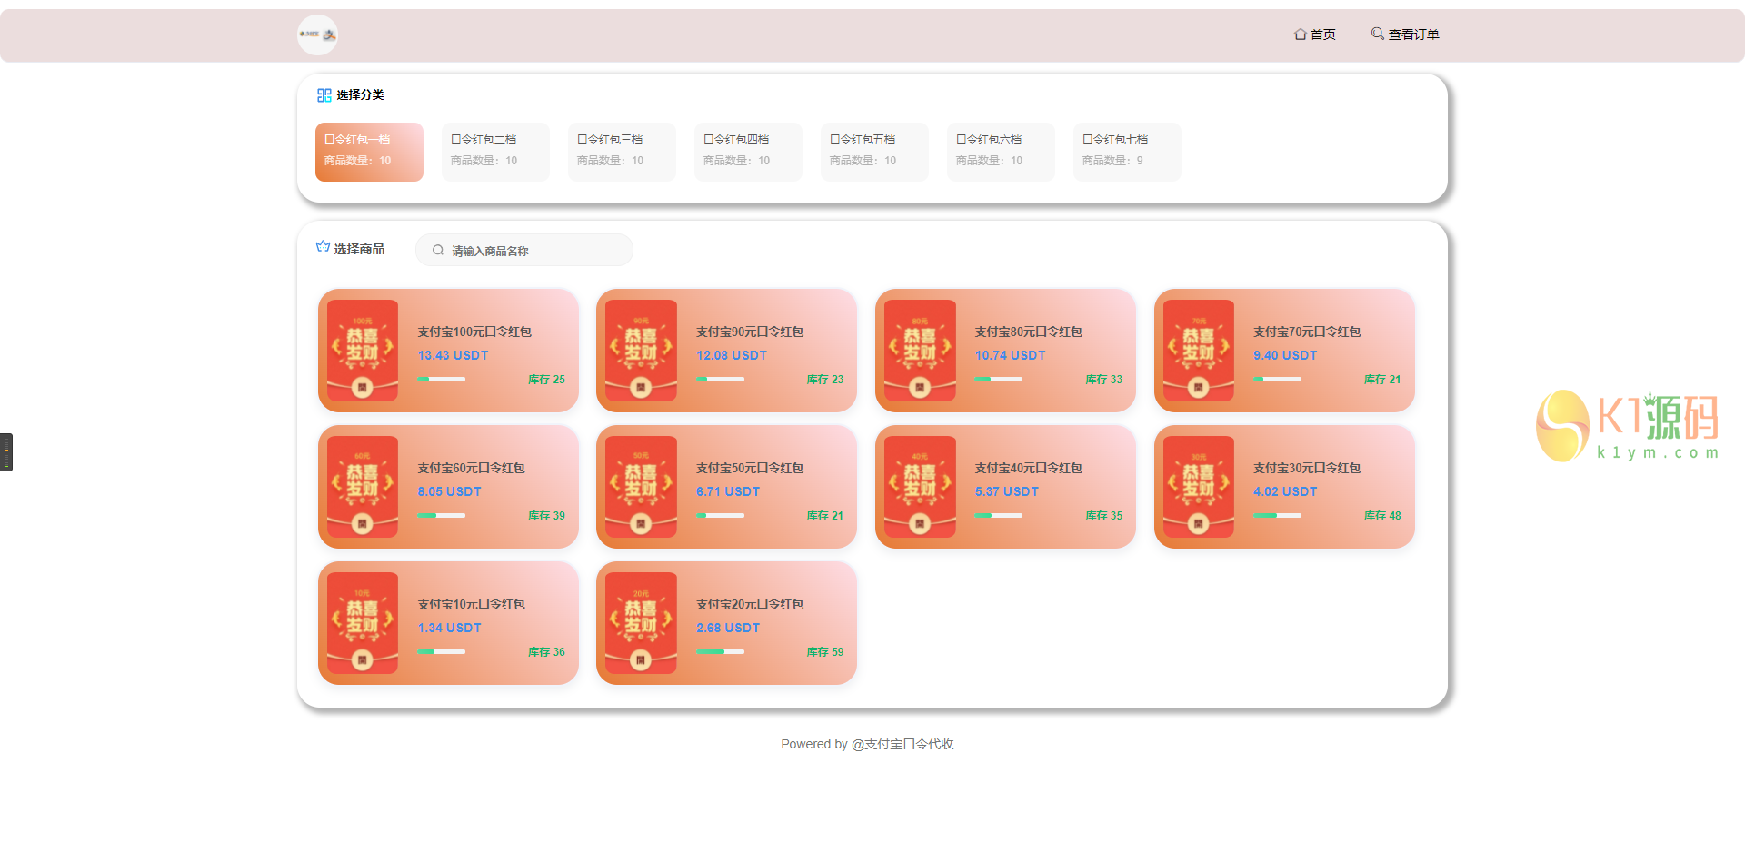The height and width of the screenshot is (852, 1745).
Task: Focus the 请输入商品名称 search field
Action: (524, 250)
